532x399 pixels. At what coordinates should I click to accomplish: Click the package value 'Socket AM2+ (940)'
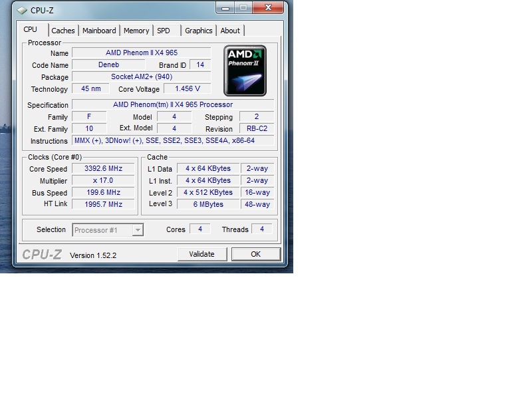pos(142,76)
